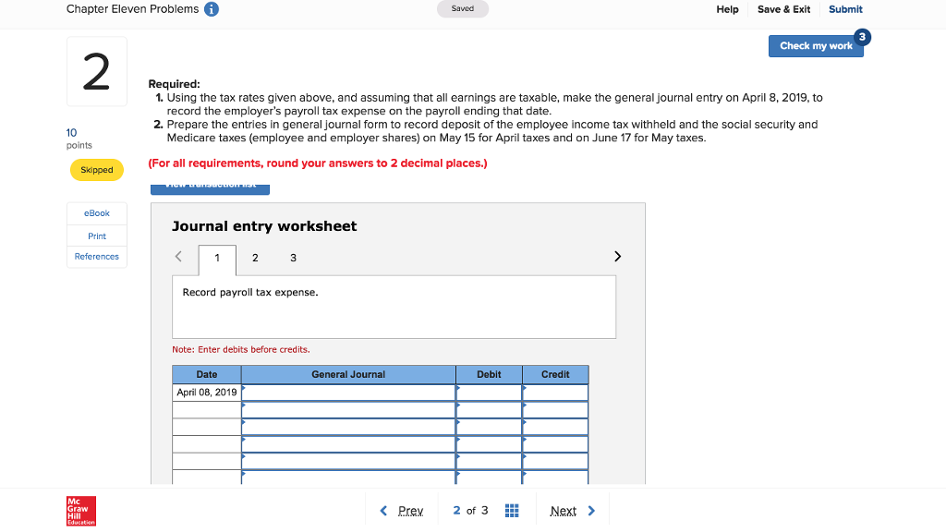946x532 pixels.
Task: Click the McGraw Hill Education logo
Action: (80, 511)
